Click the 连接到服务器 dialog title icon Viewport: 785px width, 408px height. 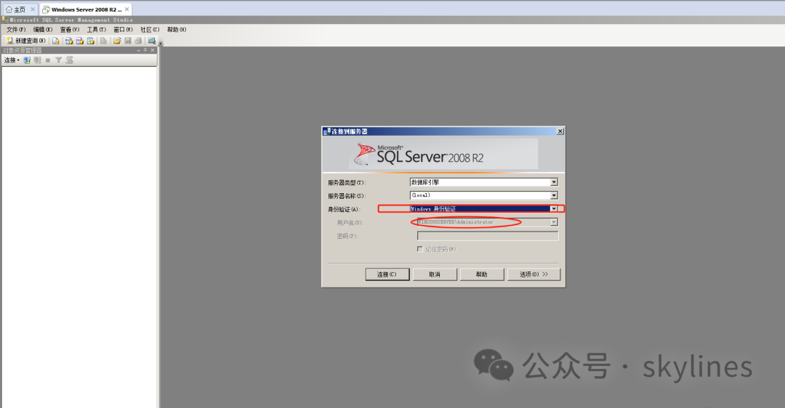point(327,131)
